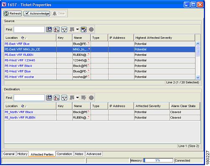Open the PE-West VRF Black link

18,66
